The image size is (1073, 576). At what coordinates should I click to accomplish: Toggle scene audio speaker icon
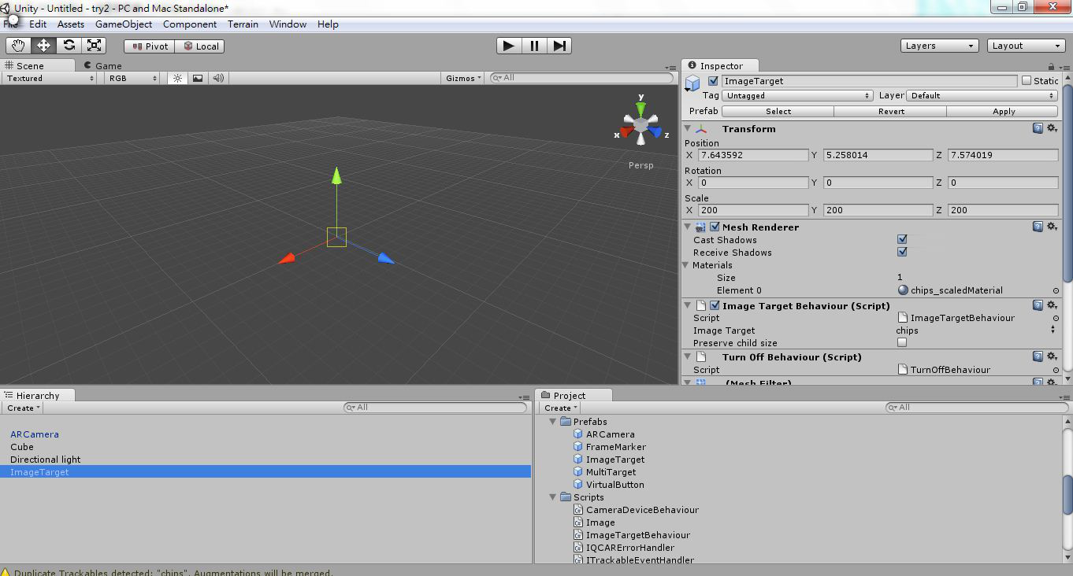[x=218, y=78]
